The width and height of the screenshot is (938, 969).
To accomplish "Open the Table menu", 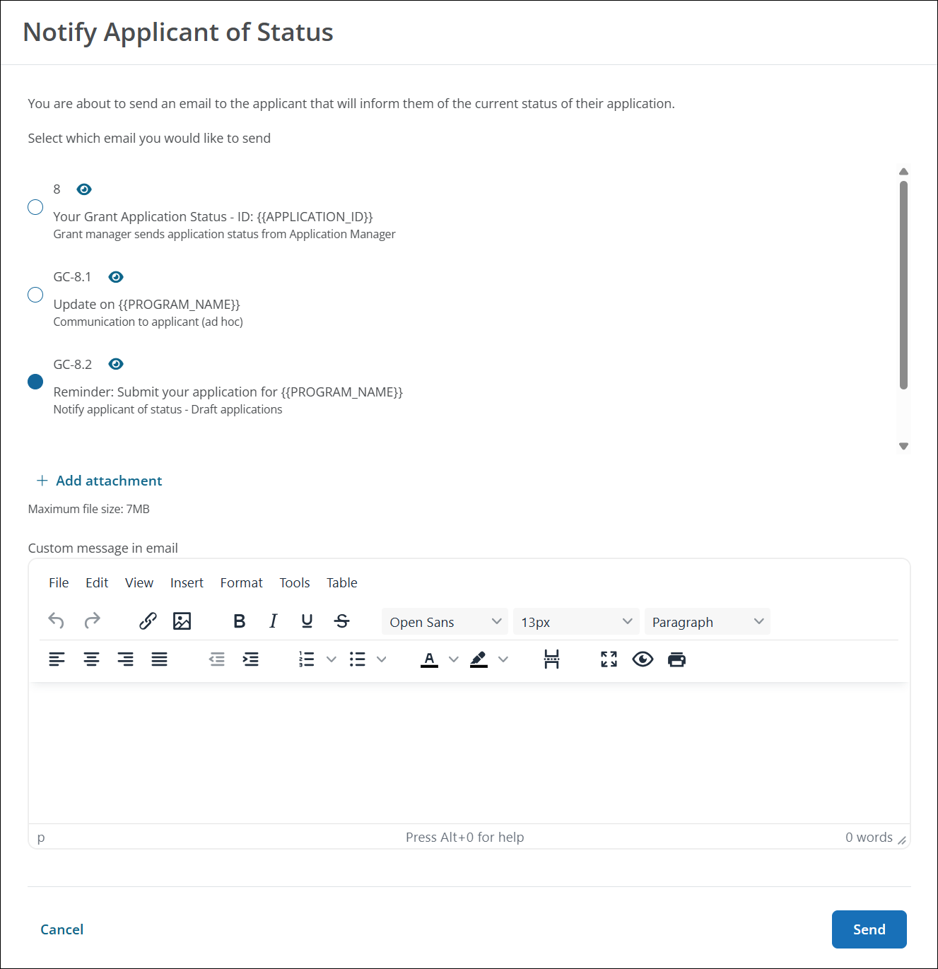I will 341,582.
